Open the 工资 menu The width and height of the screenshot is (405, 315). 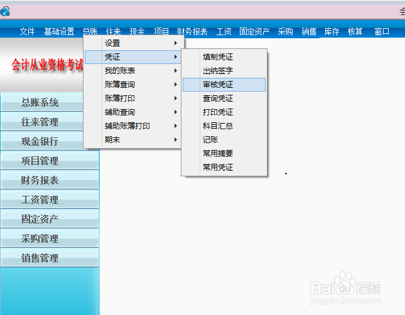224,32
